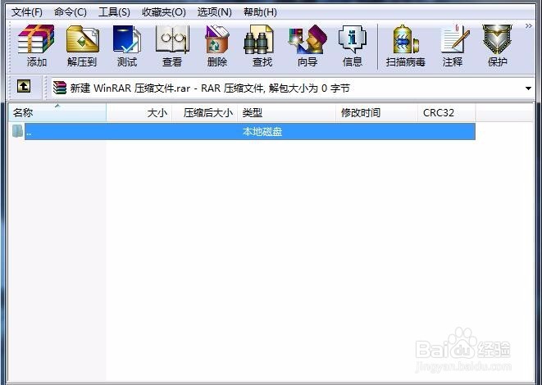Image resolution: width=542 pixels, height=385 pixels.
Task: Open the 收藏夹(O) menu
Action: (x=164, y=12)
